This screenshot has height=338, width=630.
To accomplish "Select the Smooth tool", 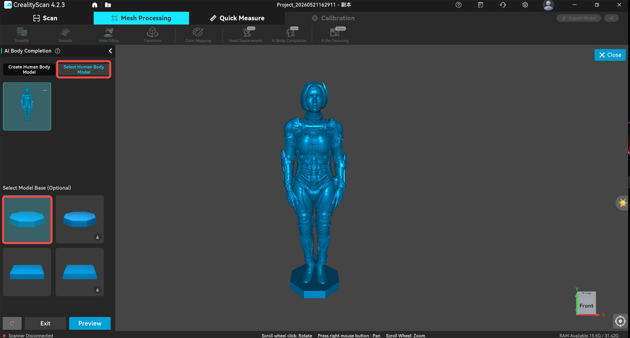I will (65, 35).
